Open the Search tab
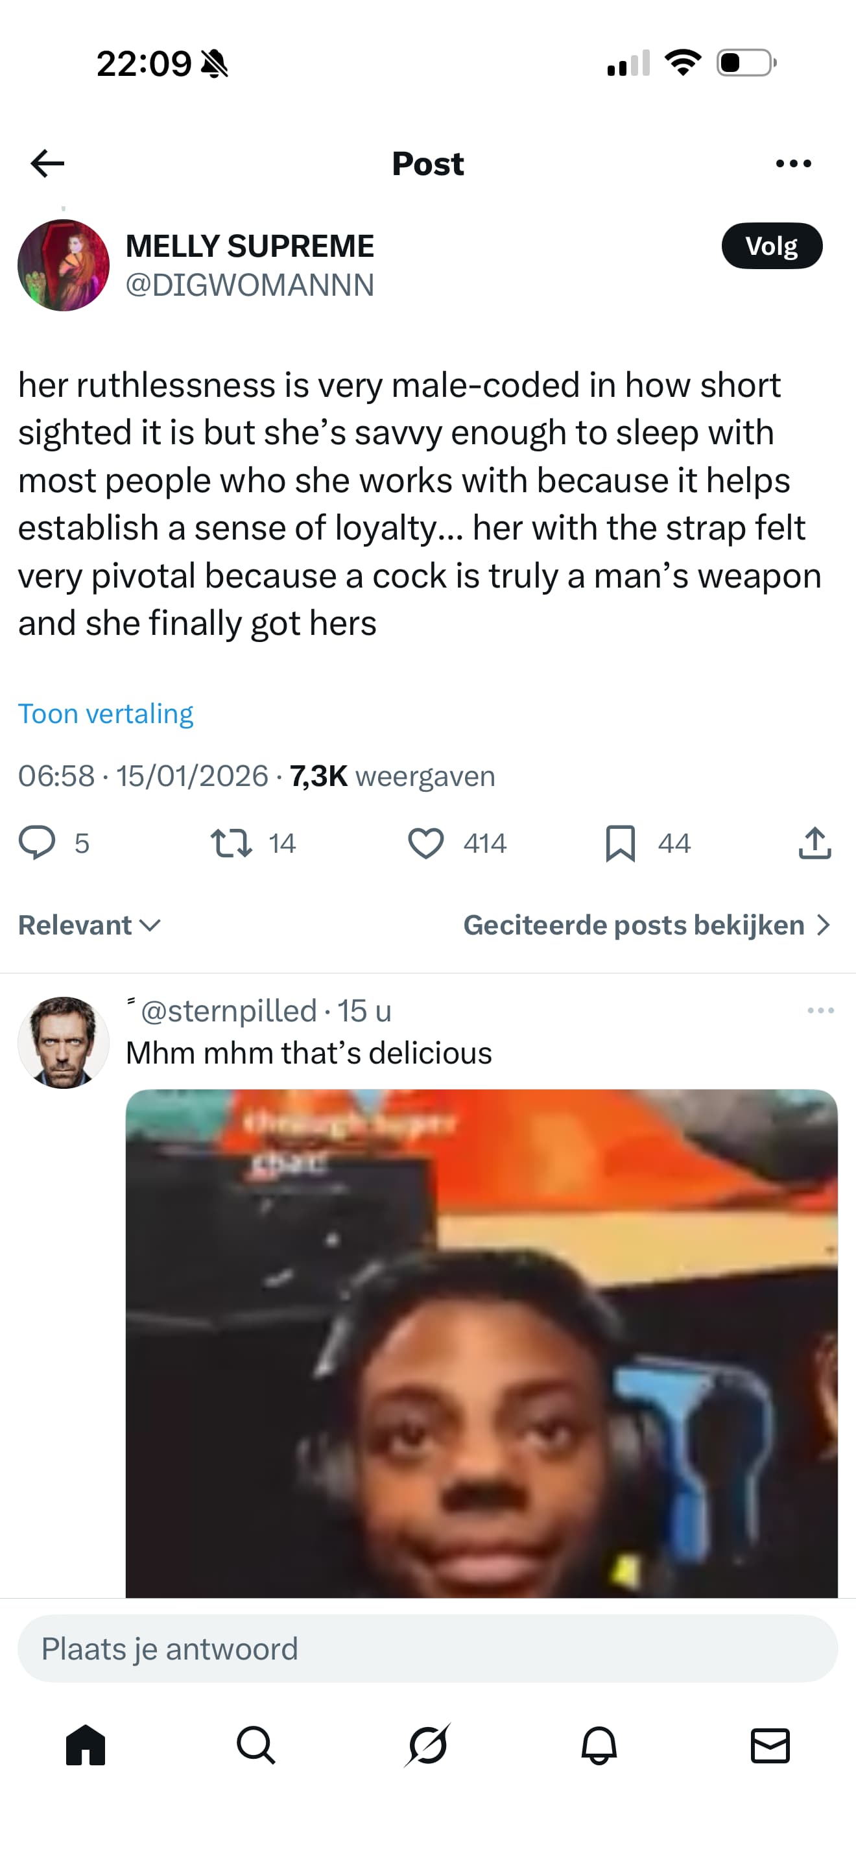The height and width of the screenshot is (1860, 856). 256,1746
